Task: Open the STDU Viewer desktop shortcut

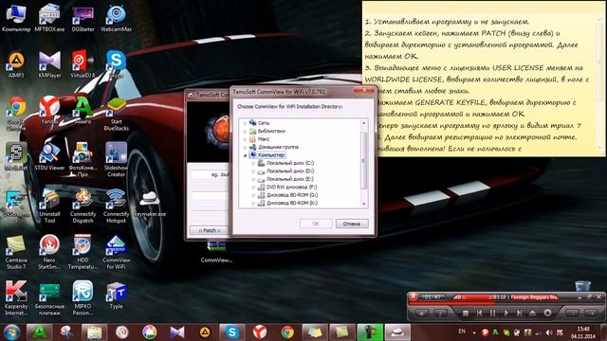Action: click(x=49, y=156)
